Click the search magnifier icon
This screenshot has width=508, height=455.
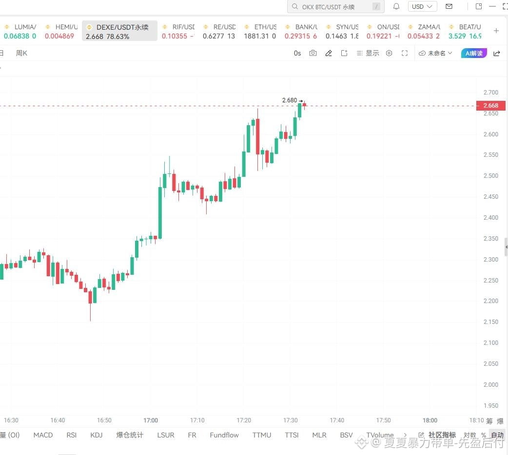point(295,6)
